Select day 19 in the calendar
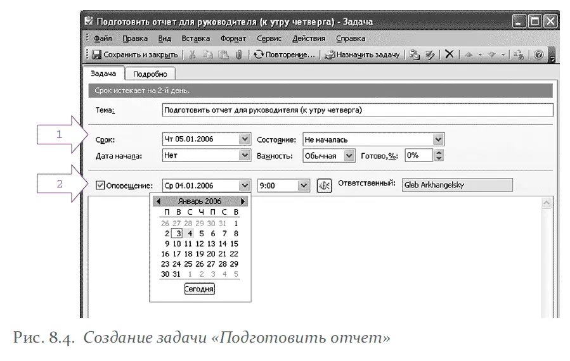Image resolution: width=570 pixels, height=361 pixels. point(200,254)
